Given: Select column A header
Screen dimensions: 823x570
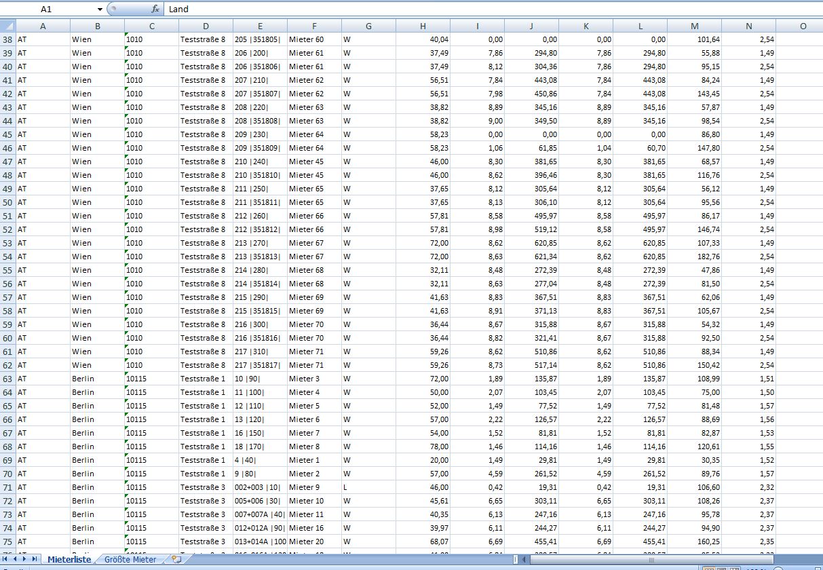Looking at the screenshot, I should 43,26.
